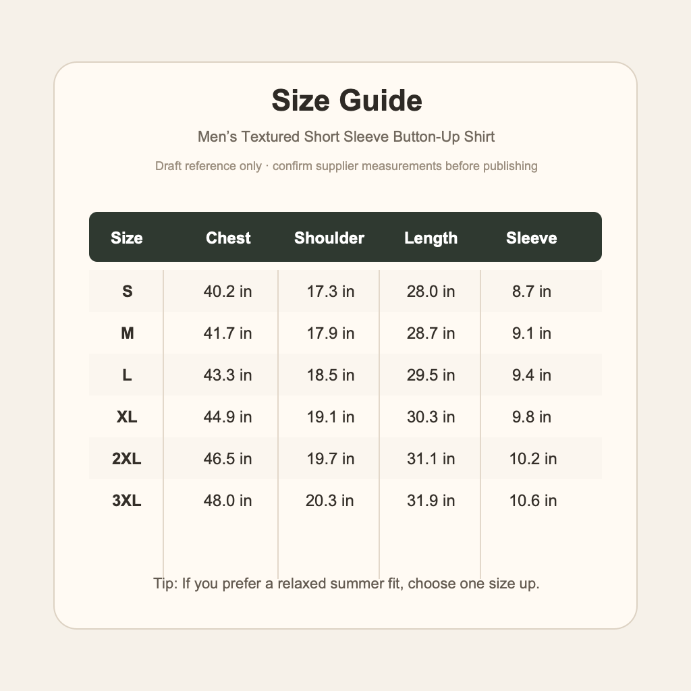Viewport: 691px width, 691px height.
Task: Click the 9.8 in sleeve value
Action: click(x=532, y=417)
